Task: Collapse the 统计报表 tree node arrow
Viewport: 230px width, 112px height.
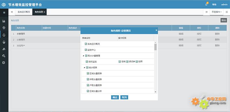Action: 84,68
